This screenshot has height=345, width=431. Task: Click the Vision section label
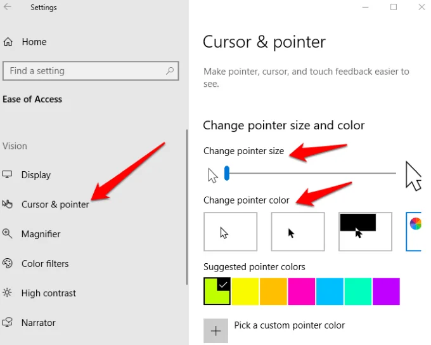click(x=15, y=146)
